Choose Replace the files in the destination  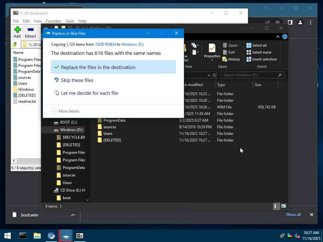(x=113, y=67)
